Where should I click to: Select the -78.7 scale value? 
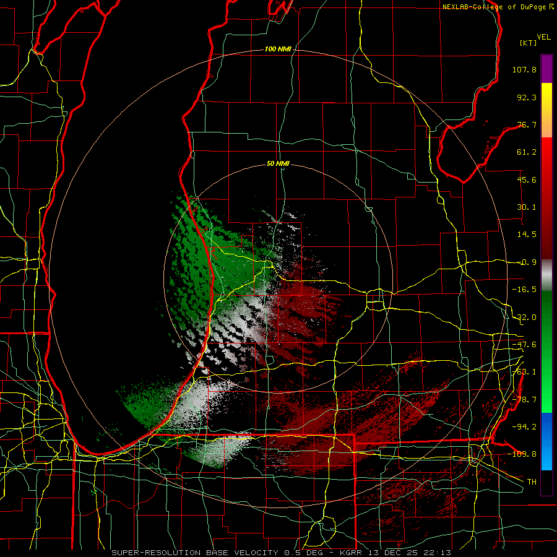pyautogui.click(x=524, y=400)
